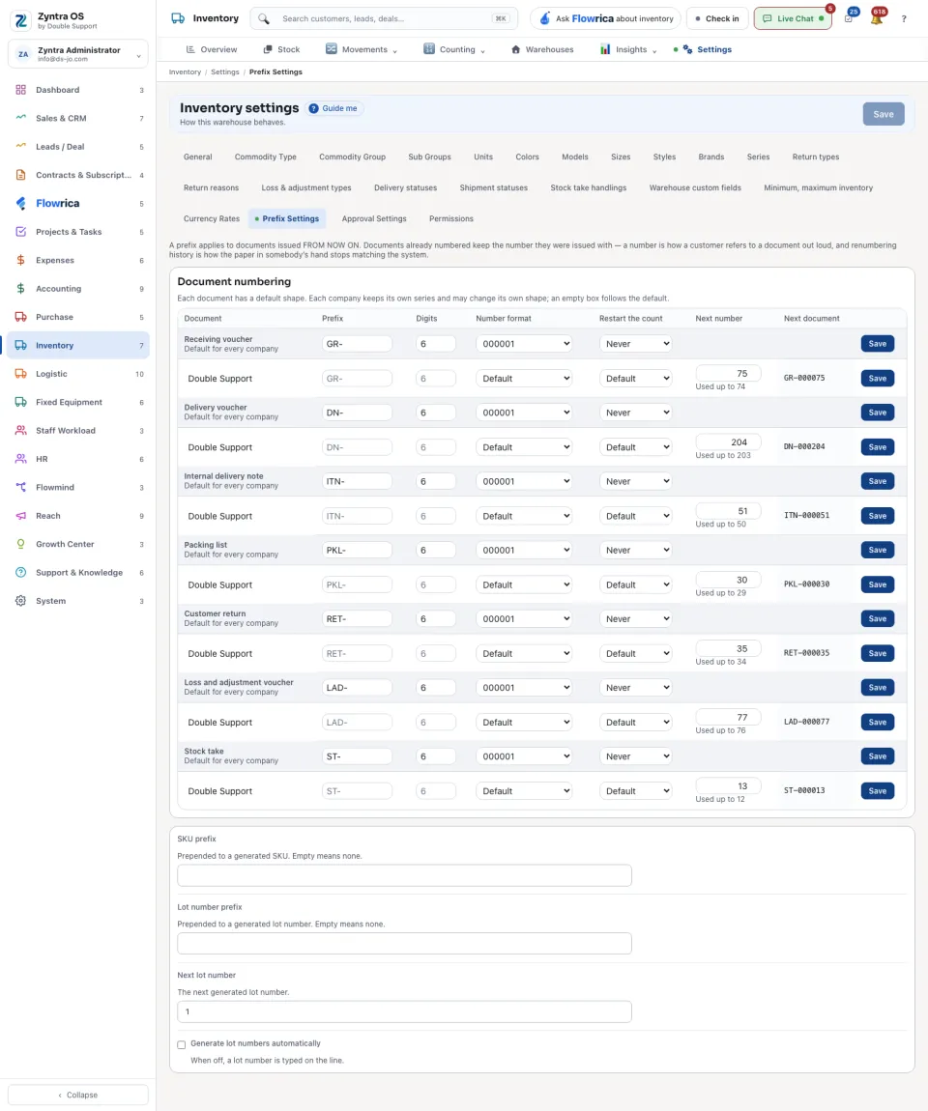Click the search magnifier icon

tap(264, 18)
